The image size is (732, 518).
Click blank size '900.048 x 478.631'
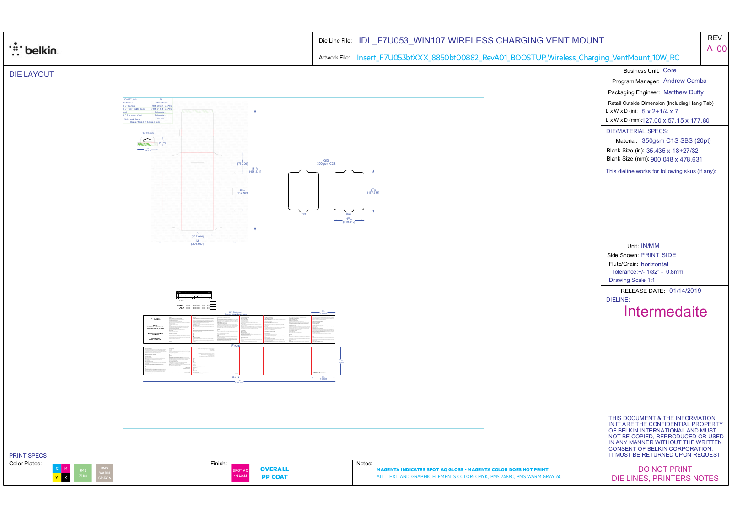tap(676, 159)
